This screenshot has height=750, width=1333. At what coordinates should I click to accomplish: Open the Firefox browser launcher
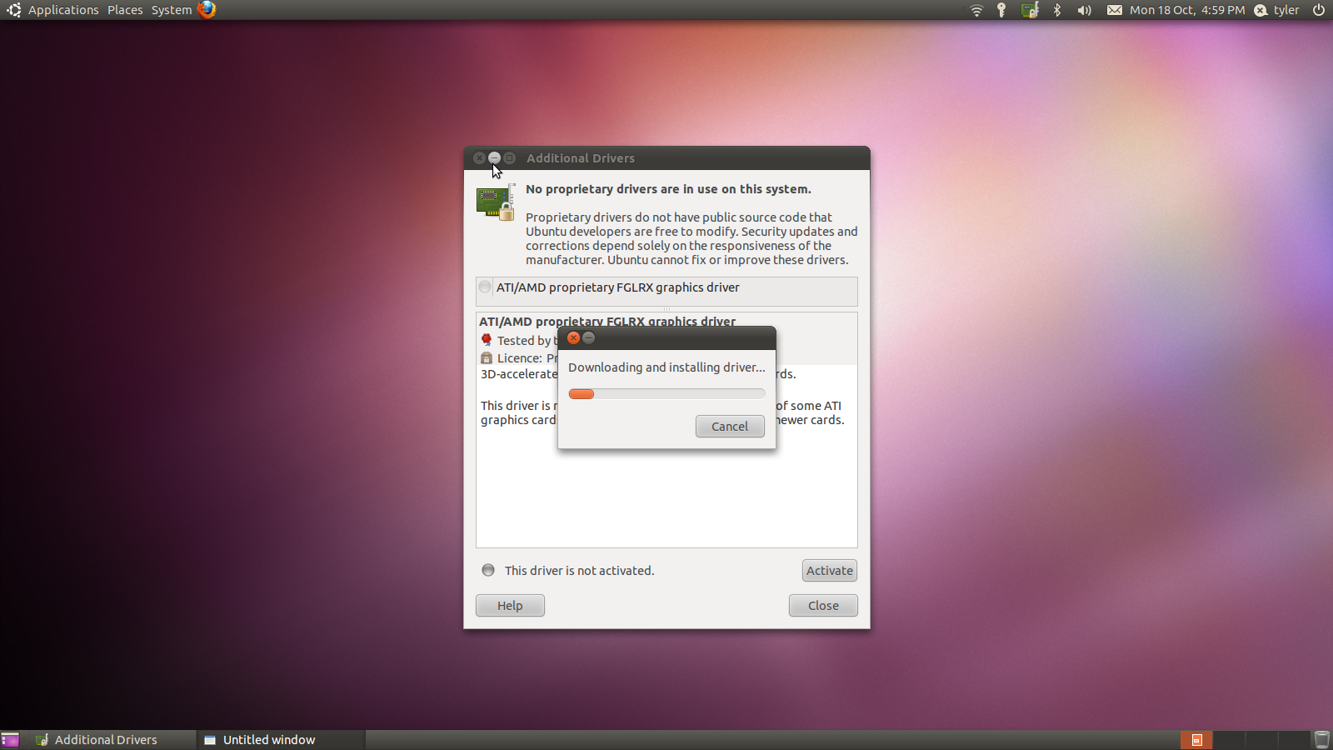(207, 9)
